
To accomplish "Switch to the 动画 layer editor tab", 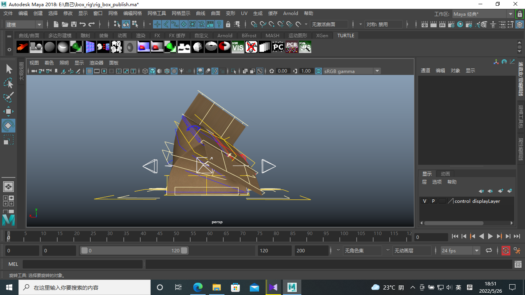I will click(445, 174).
